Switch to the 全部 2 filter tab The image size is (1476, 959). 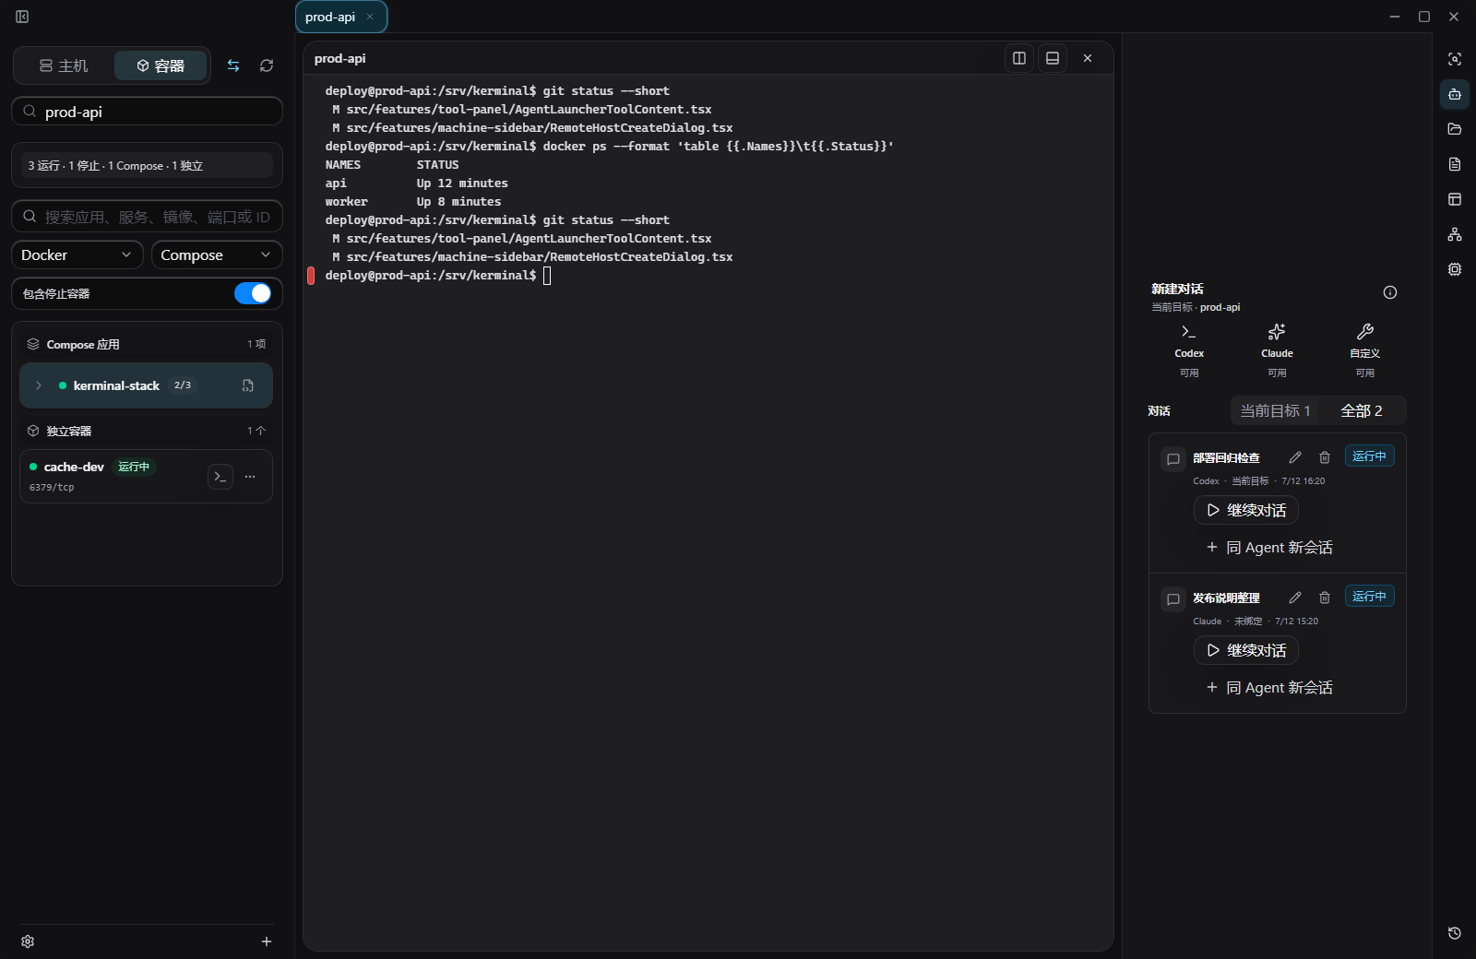pyautogui.click(x=1362, y=410)
